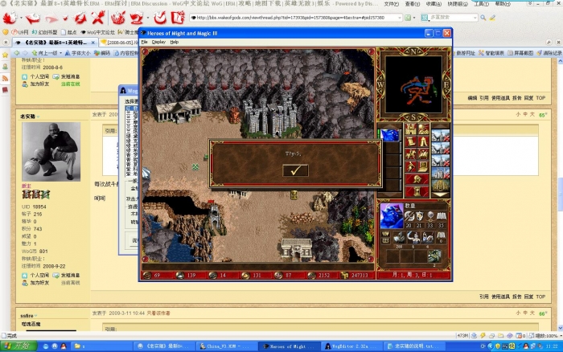
Task: Open Display menu in Heroes window
Action: 158,42
